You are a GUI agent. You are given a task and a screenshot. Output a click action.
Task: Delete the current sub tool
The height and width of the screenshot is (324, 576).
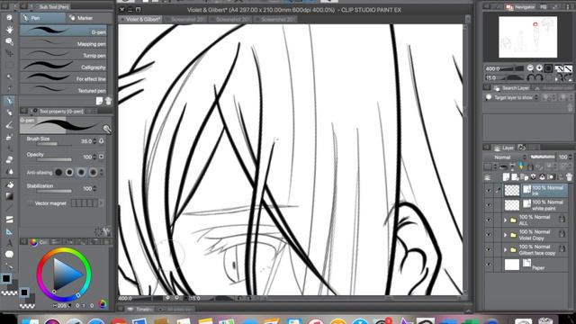(x=108, y=101)
